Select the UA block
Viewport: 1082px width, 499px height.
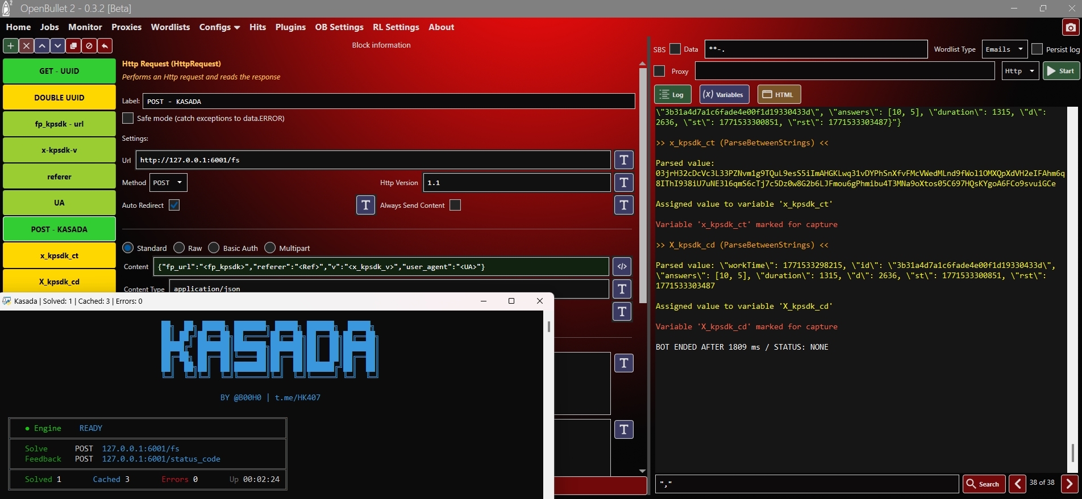click(59, 203)
